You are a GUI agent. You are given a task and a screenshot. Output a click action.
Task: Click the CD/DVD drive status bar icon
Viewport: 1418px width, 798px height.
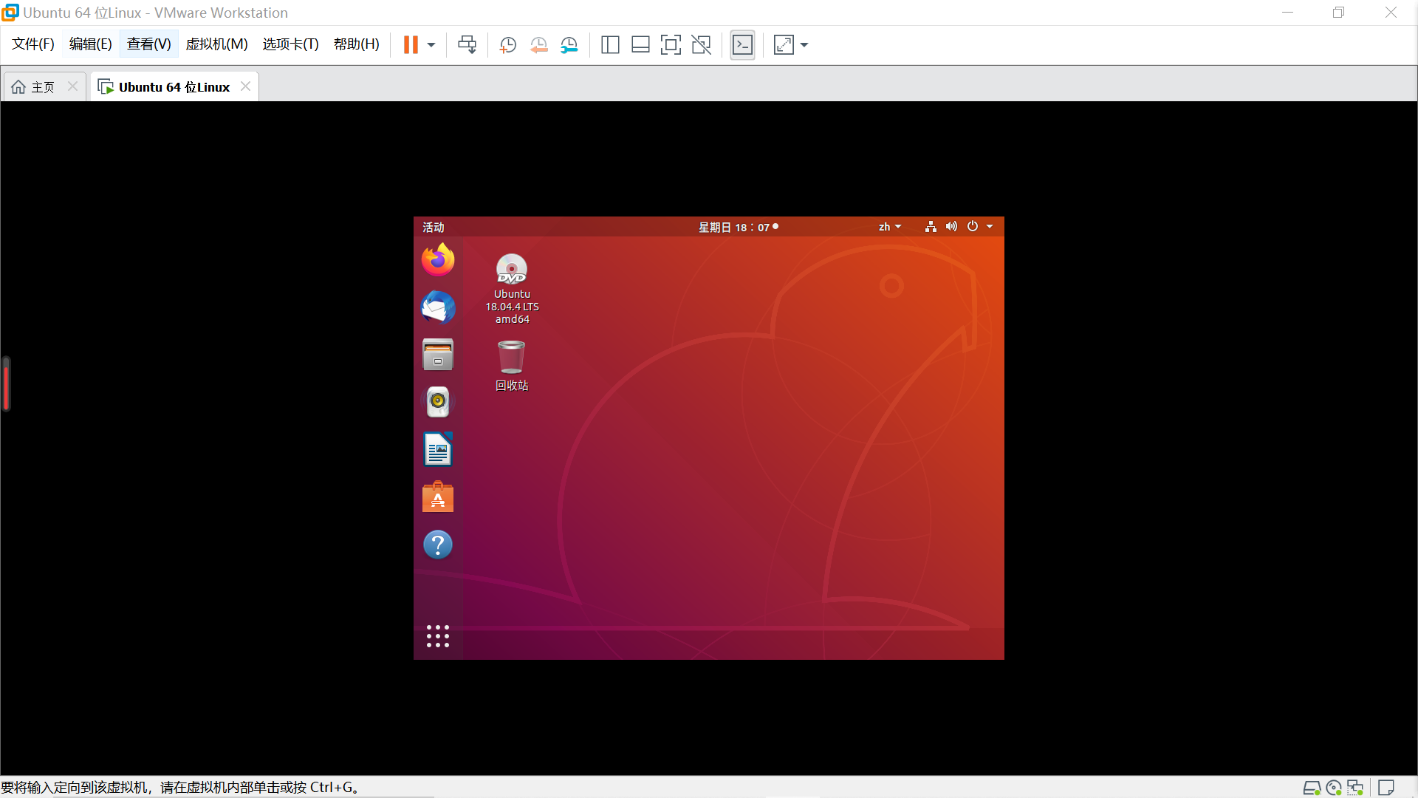pos(1333,788)
